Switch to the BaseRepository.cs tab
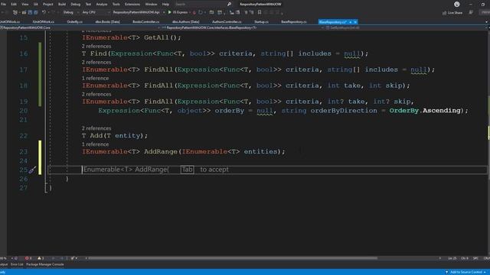 coord(294,22)
